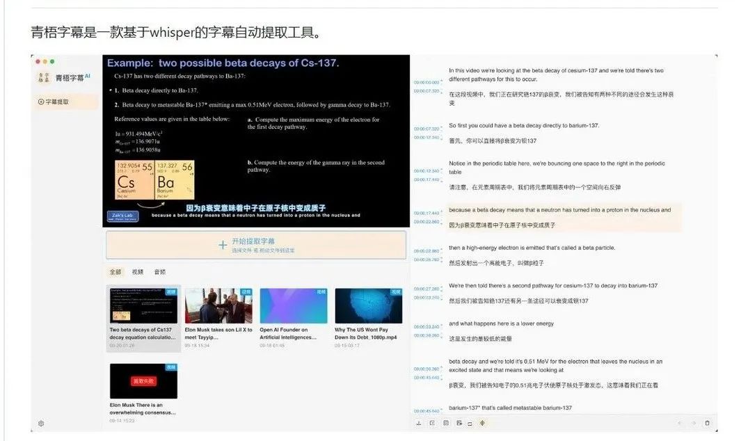
Task: Click Chinese translation 这里发生的是较低的能量
Action: (480, 339)
